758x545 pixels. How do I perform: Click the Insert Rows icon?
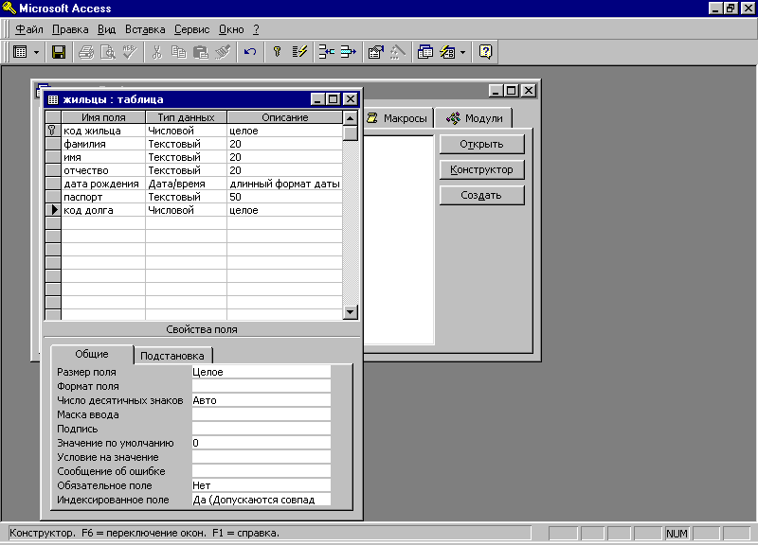coord(326,52)
